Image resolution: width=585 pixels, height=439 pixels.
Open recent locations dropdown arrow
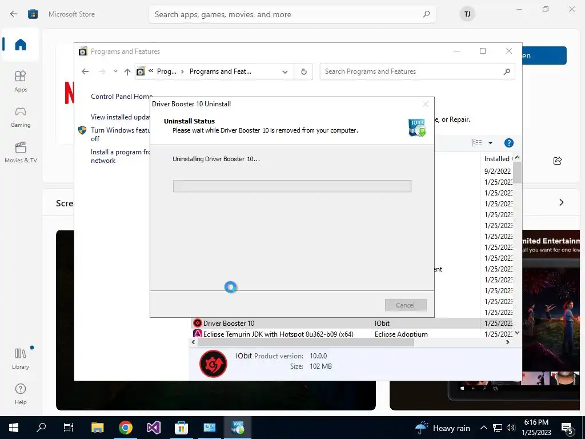pyautogui.click(x=115, y=71)
